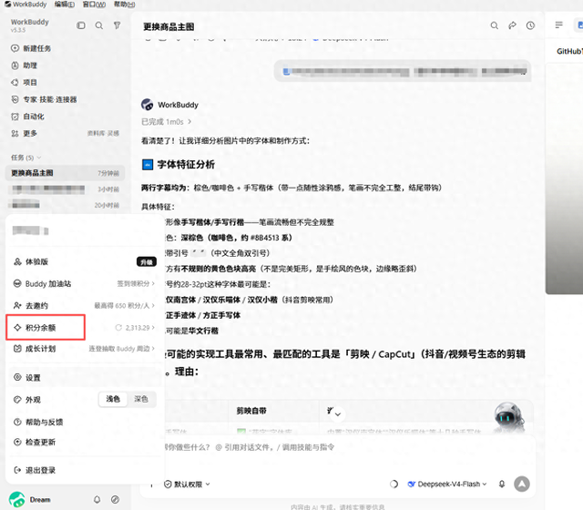Open the history clock icon

click(x=530, y=25)
